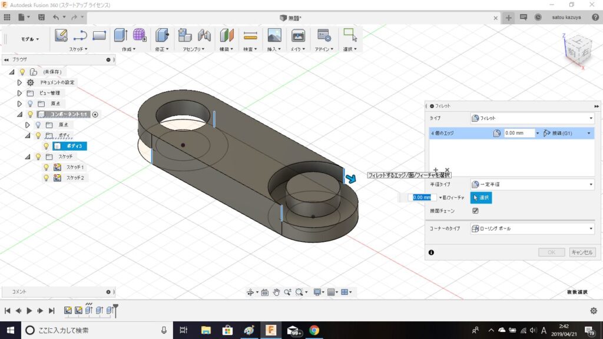The height and width of the screenshot is (339, 603).
Task: Open the Create Form tool
Action: [x=140, y=35]
